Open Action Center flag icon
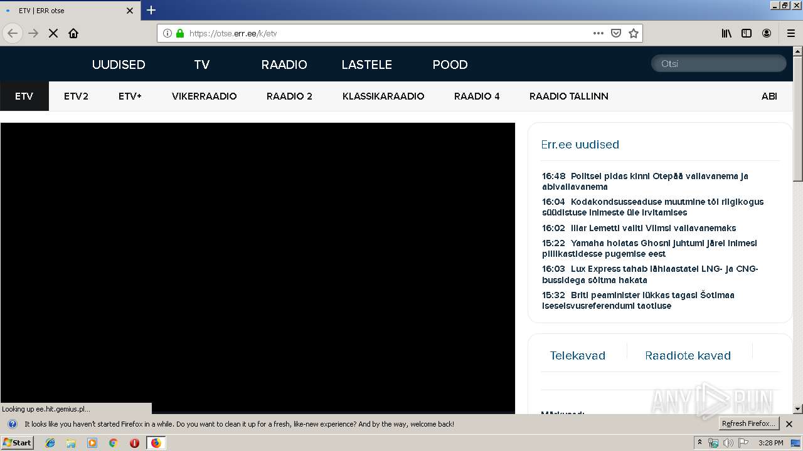 743,443
